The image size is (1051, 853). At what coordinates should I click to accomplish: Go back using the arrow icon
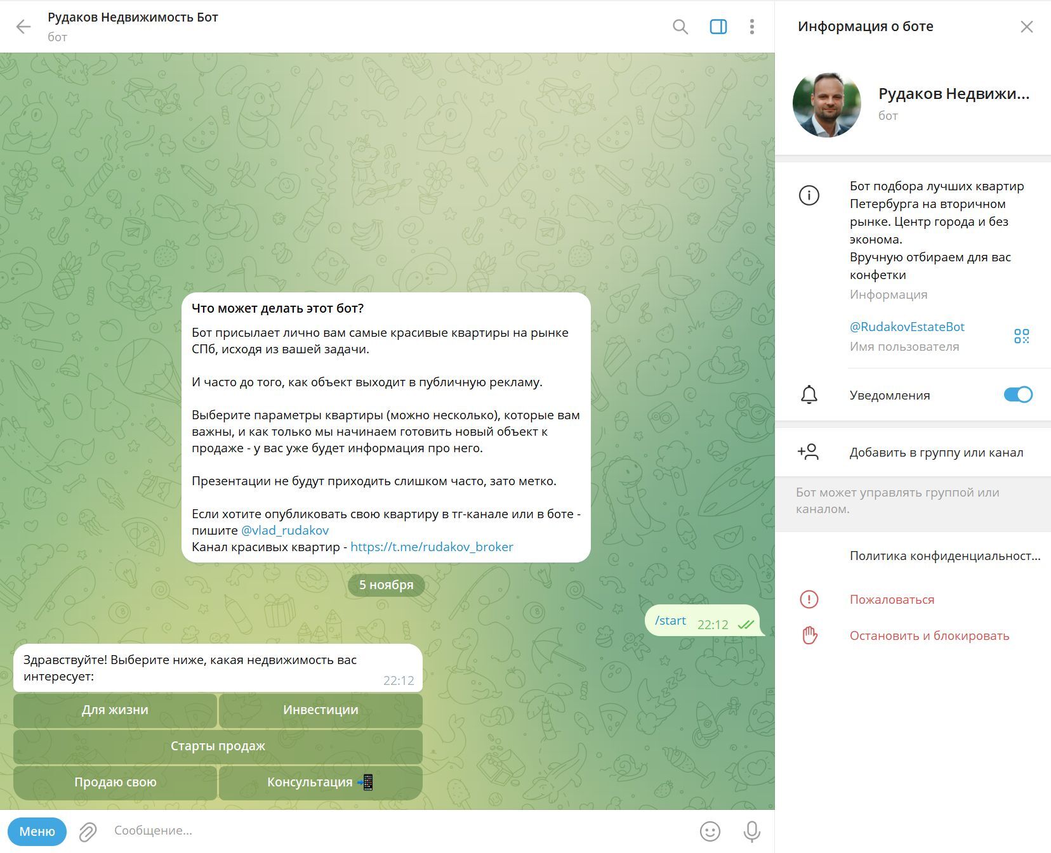[23, 27]
